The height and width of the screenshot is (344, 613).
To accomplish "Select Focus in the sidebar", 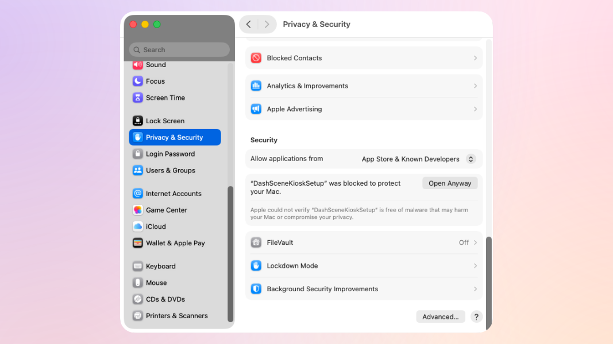I will (x=175, y=81).
